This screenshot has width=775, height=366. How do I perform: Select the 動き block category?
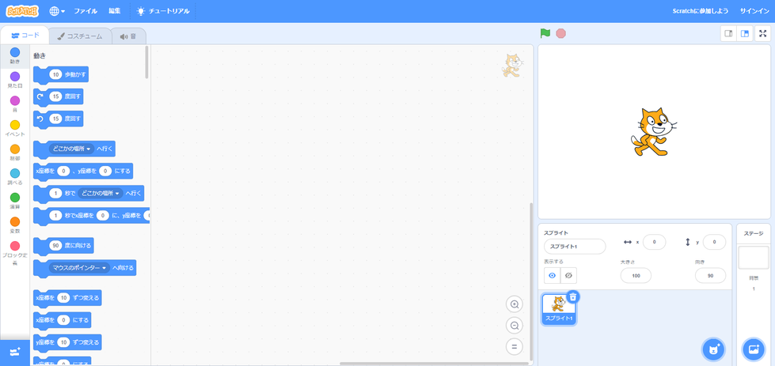[15, 56]
